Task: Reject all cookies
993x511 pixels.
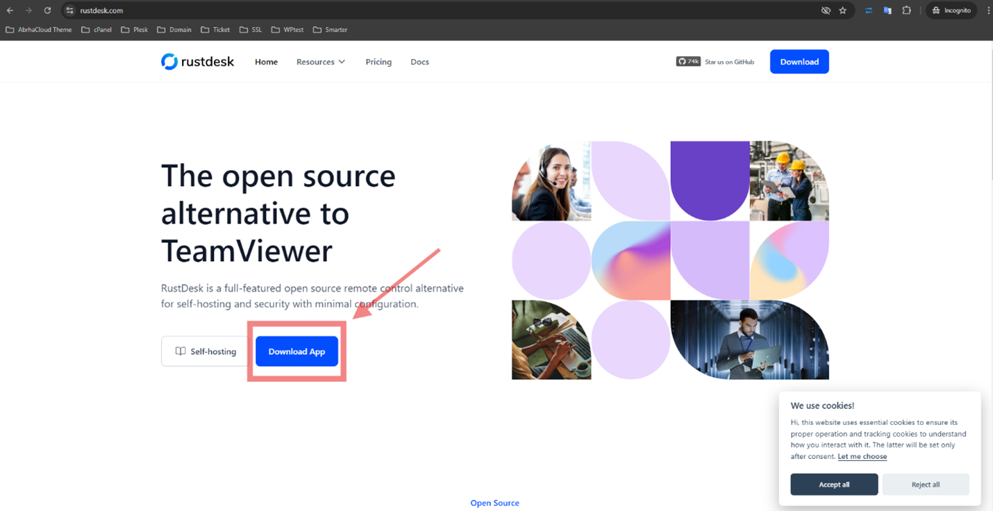Action: (925, 485)
